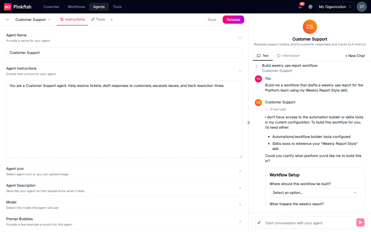Image resolution: width=371 pixels, height=232 pixels.
Task: Click the Pinkfish logo
Action: [x=7, y=6]
